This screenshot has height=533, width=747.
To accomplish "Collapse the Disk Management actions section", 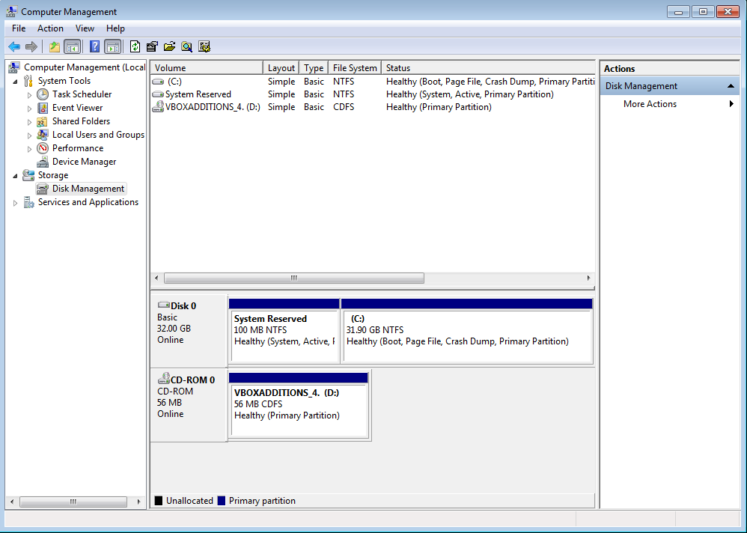I will point(731,86).
